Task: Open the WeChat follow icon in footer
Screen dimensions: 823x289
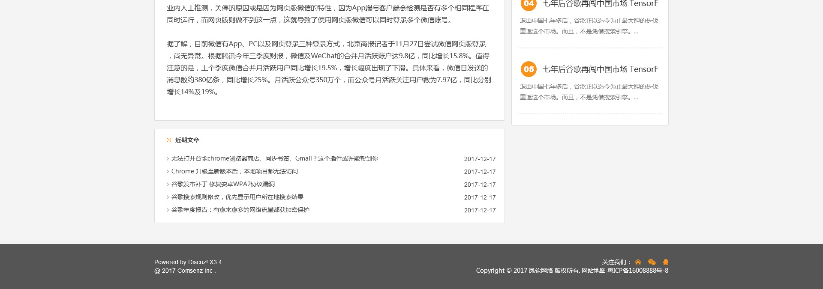Action: [x=652, y=262]
